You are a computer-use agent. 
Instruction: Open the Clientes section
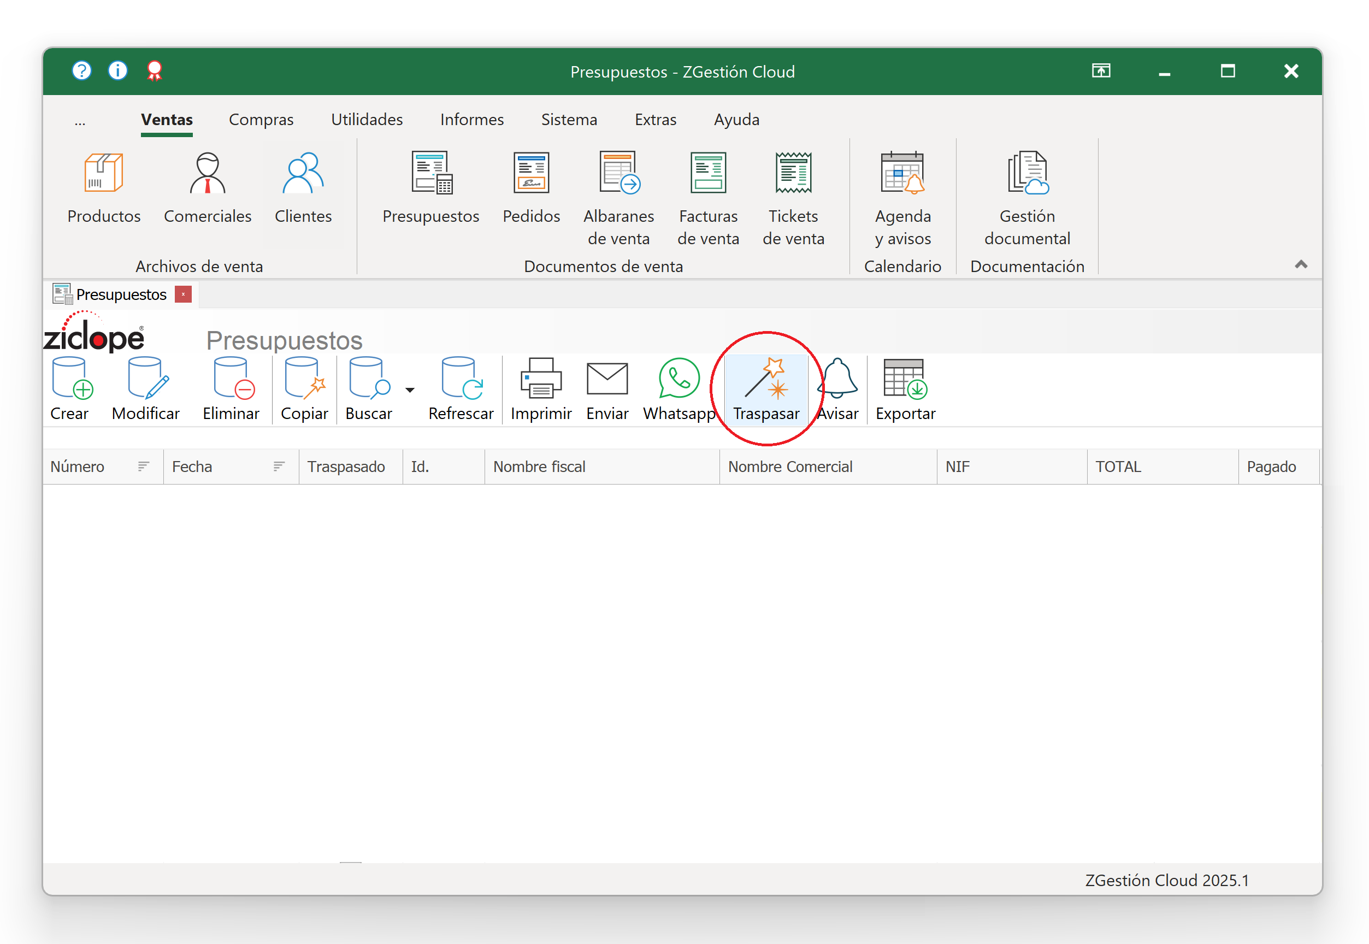point(303,188)
